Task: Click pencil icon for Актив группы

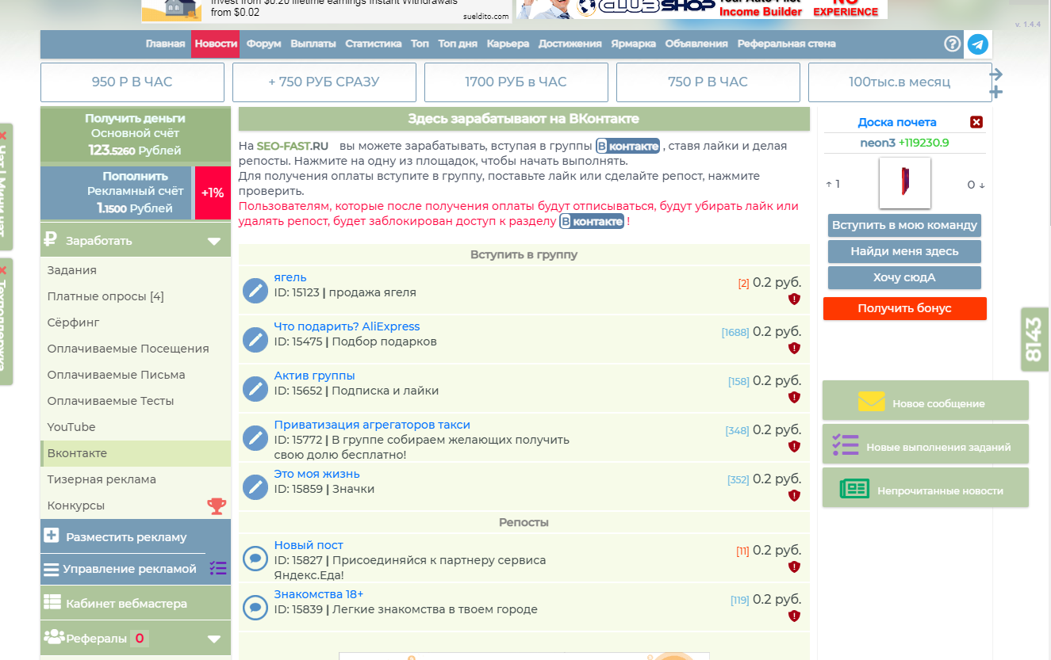Action: click(x=255, y=389)
